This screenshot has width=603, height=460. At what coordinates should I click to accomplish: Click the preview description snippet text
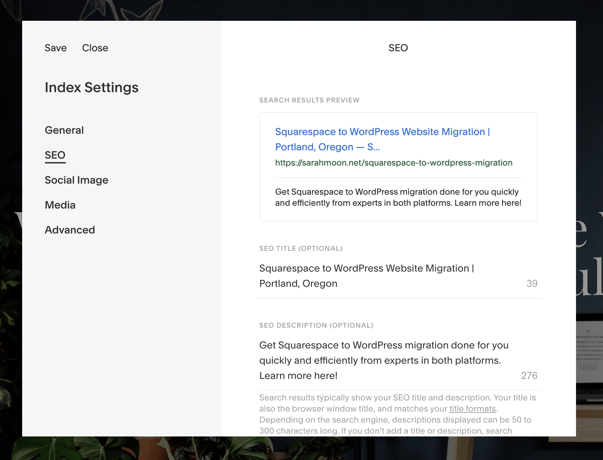tap(398, 197)
